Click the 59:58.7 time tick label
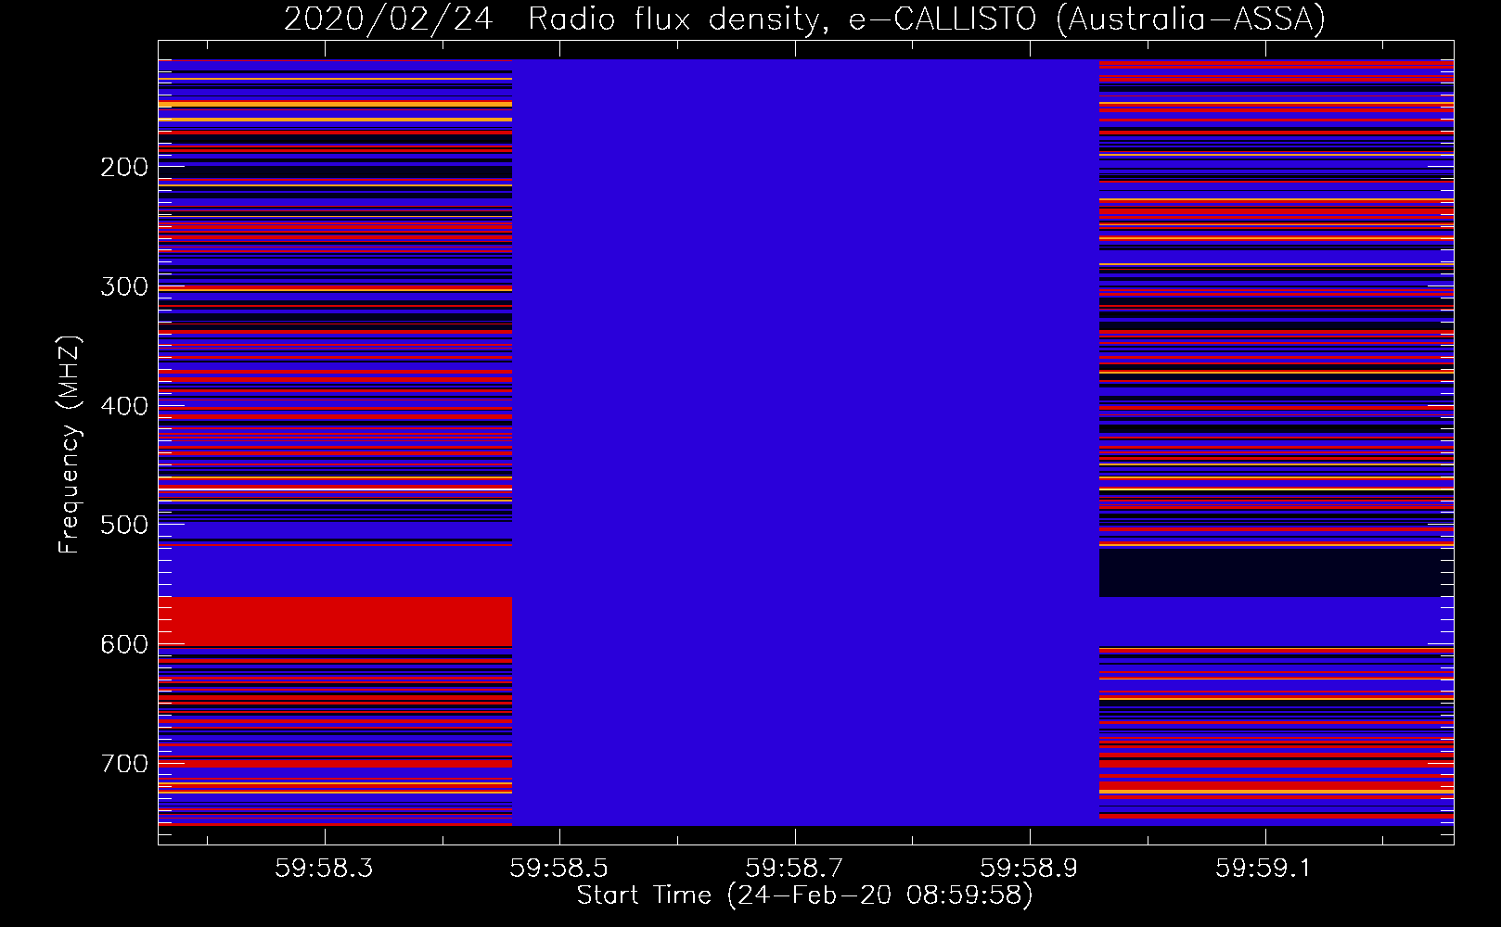 (795, 868)
